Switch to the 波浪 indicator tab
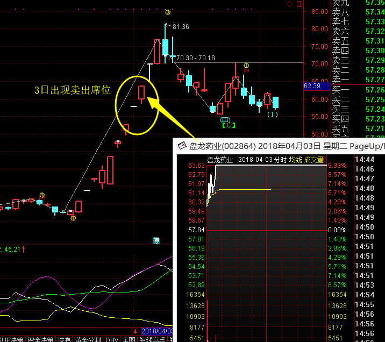This screenshot has height=342, width=385. [x=64, y=339]
